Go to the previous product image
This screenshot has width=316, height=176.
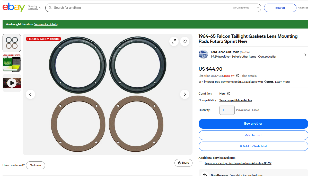30,94
